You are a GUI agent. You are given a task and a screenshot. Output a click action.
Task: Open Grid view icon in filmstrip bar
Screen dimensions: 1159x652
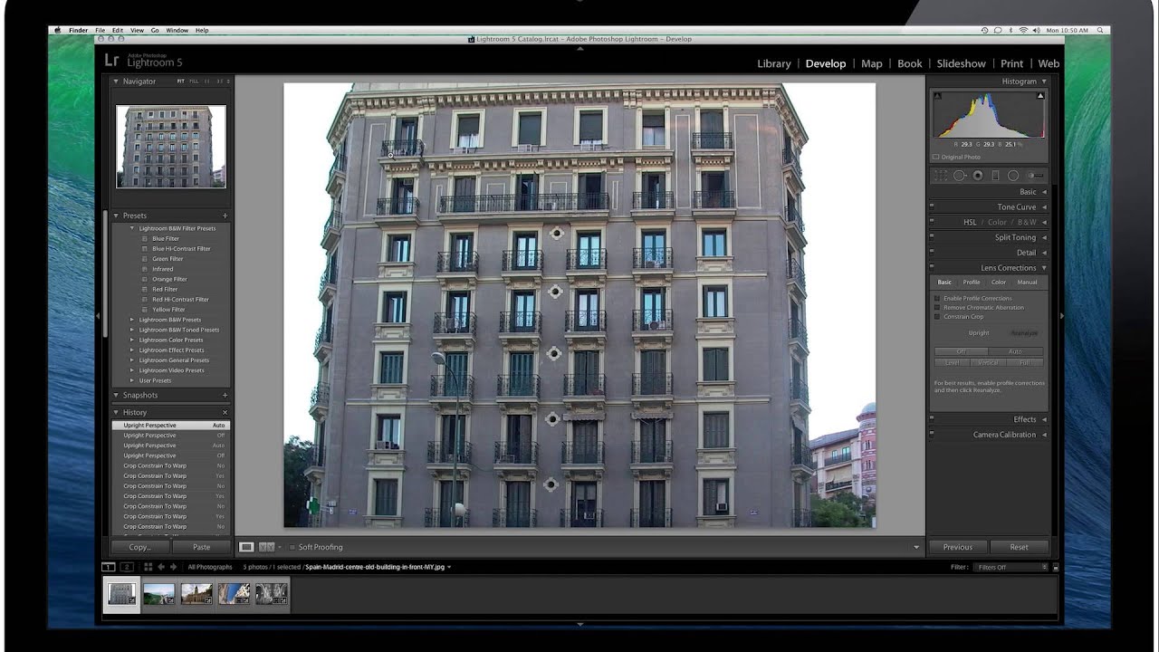[148, 567]
